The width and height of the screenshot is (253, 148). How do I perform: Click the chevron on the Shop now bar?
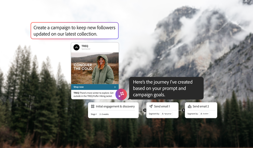(x=115, y=87)
